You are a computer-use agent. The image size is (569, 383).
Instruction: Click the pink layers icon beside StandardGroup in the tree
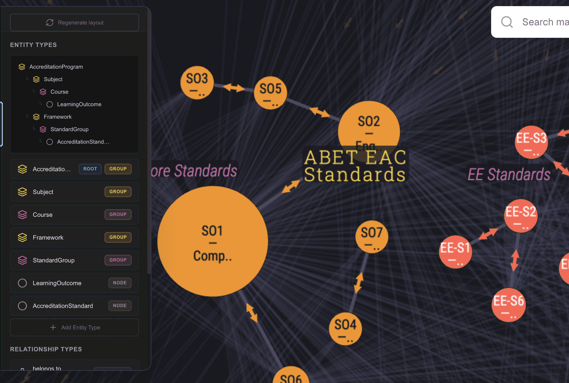(43, 129)
